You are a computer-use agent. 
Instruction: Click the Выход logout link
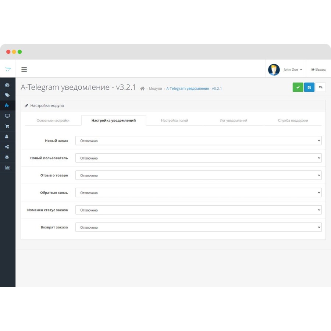click(318, 70)
